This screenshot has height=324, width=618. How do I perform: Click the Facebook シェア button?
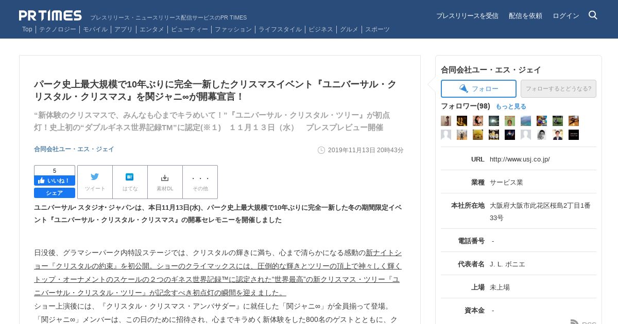coord(55,193)
